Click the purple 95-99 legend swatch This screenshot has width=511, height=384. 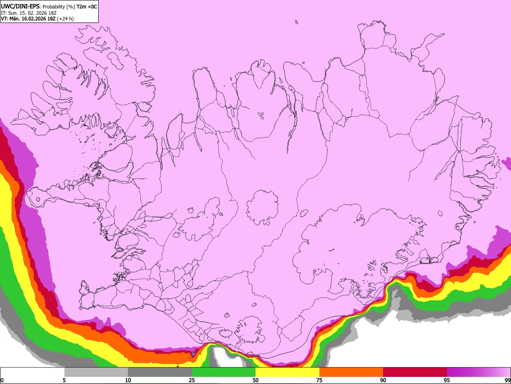point(479,372)
